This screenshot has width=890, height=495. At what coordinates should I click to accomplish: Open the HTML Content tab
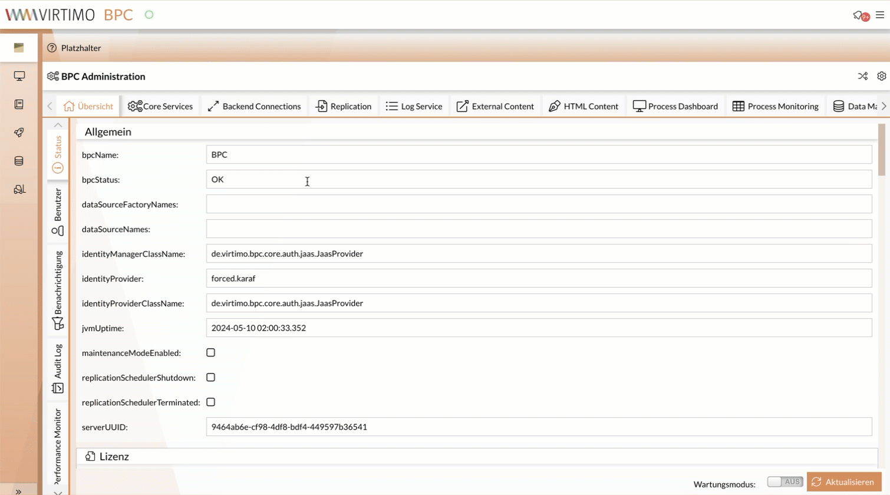pyautogui.click(x=584, y=106)
